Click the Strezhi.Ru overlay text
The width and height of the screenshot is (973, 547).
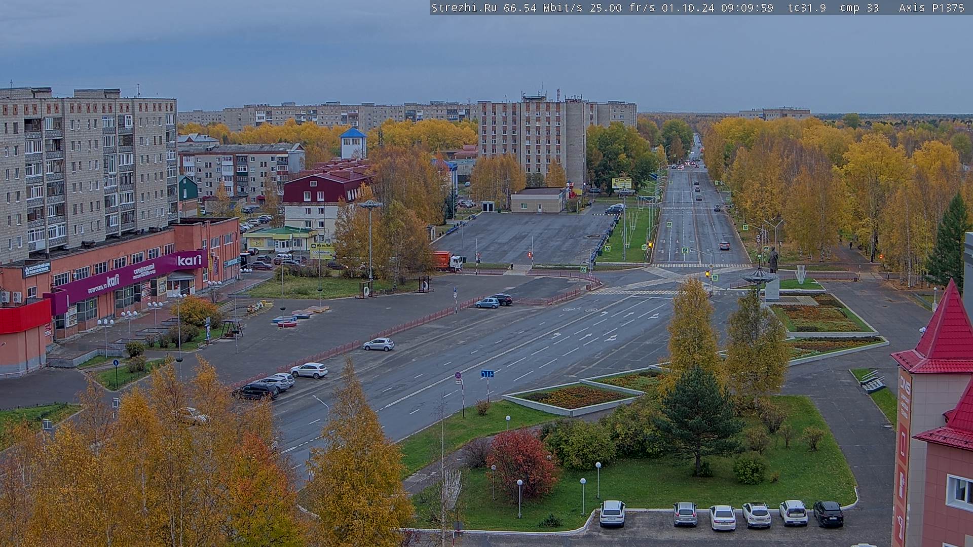coord(464,8)
